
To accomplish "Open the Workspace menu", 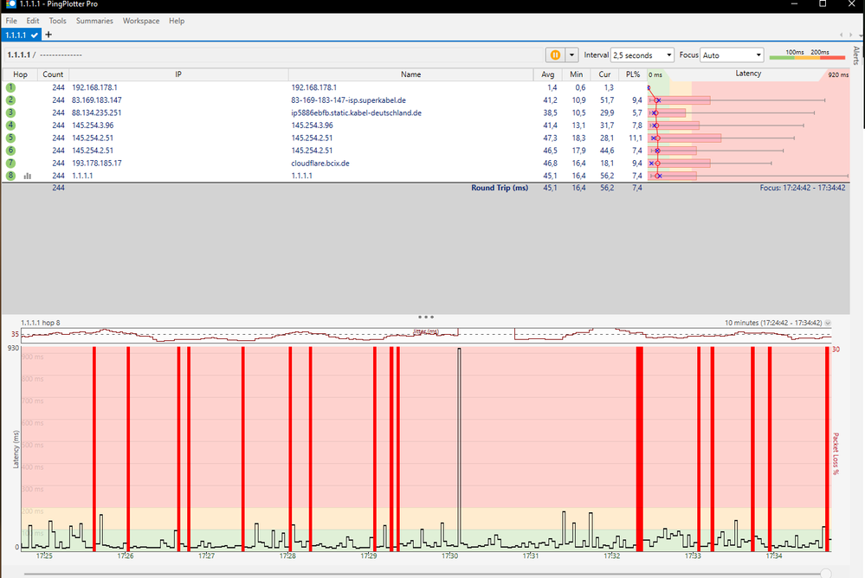I will tap(140, 21).
